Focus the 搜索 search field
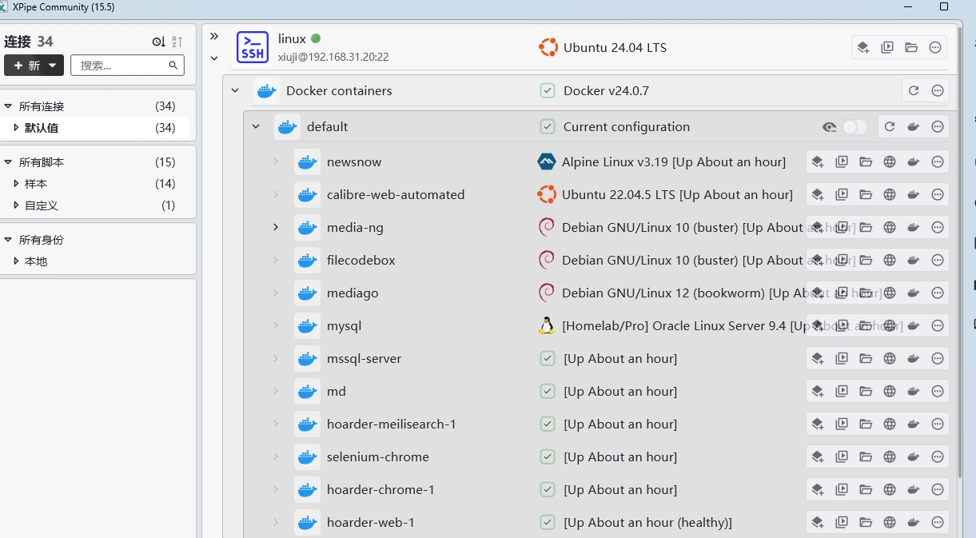The height and width of the screenshot is (538, 976). [127, 66]
